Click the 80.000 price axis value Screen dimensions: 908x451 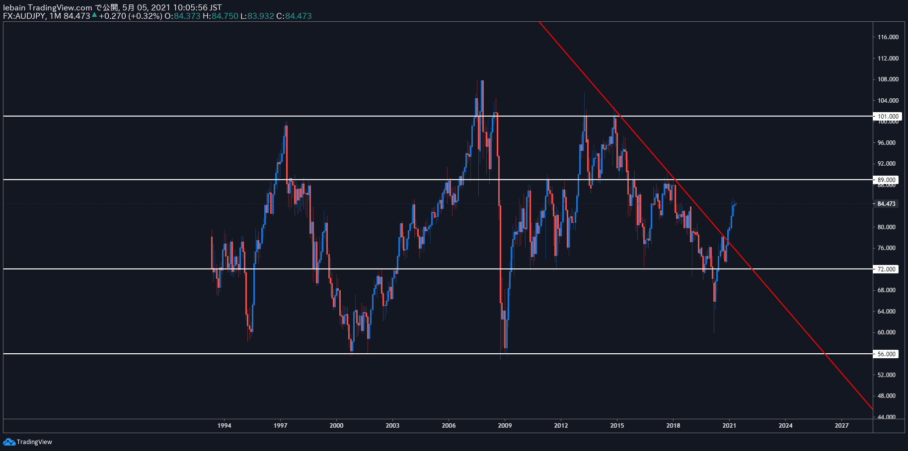887,227
